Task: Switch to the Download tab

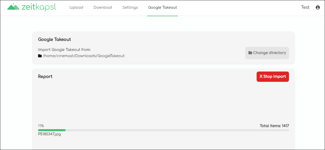Action: [x=103, y=7]
